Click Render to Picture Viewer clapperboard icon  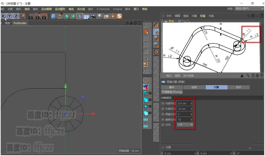coord(38,16)
